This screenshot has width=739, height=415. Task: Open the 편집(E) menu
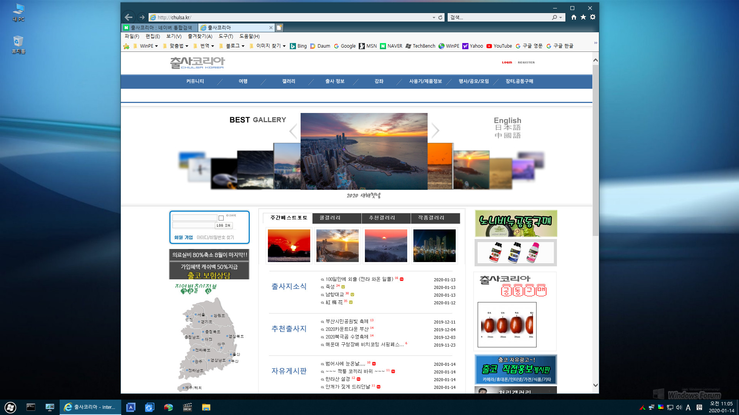pos(153,37)
